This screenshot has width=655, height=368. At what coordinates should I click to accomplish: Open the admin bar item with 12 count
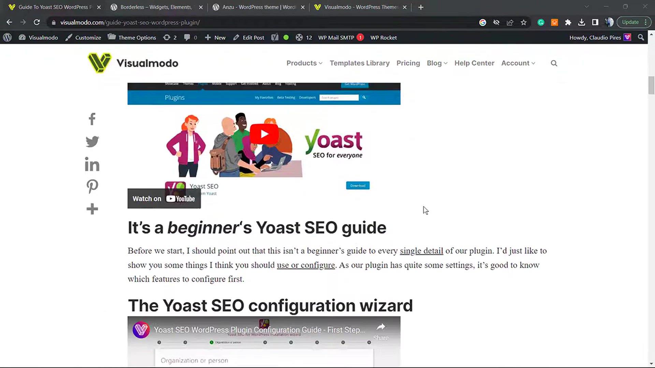tap(304, 37)
